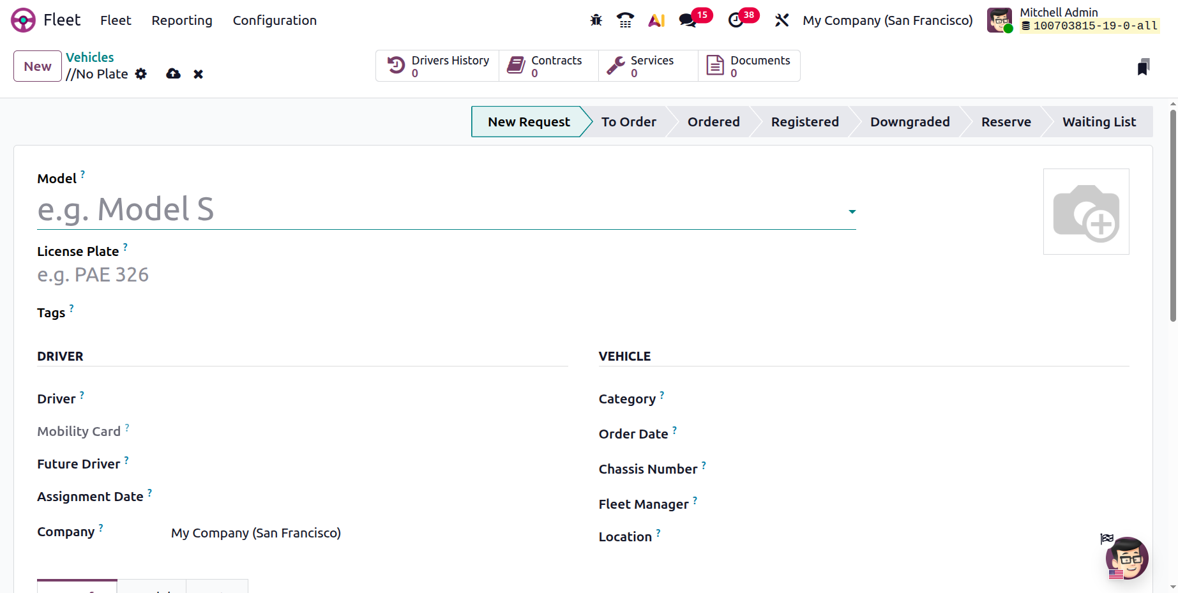Go to the Vehicles breadcrumb link
The height and width of the screenshot is (593, 1178).
90,57
